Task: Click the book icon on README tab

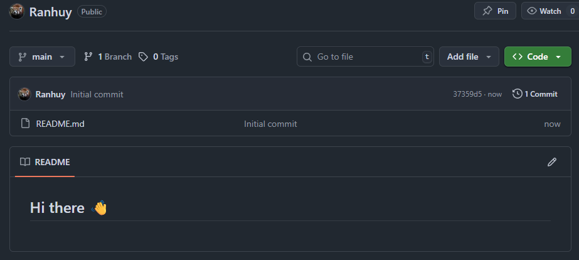Action: tap(24, 162)
